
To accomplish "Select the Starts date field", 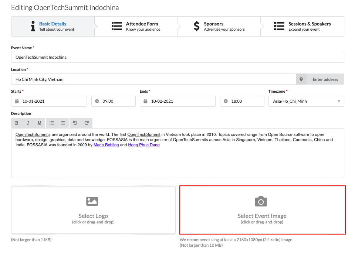I will coord(49,101).
